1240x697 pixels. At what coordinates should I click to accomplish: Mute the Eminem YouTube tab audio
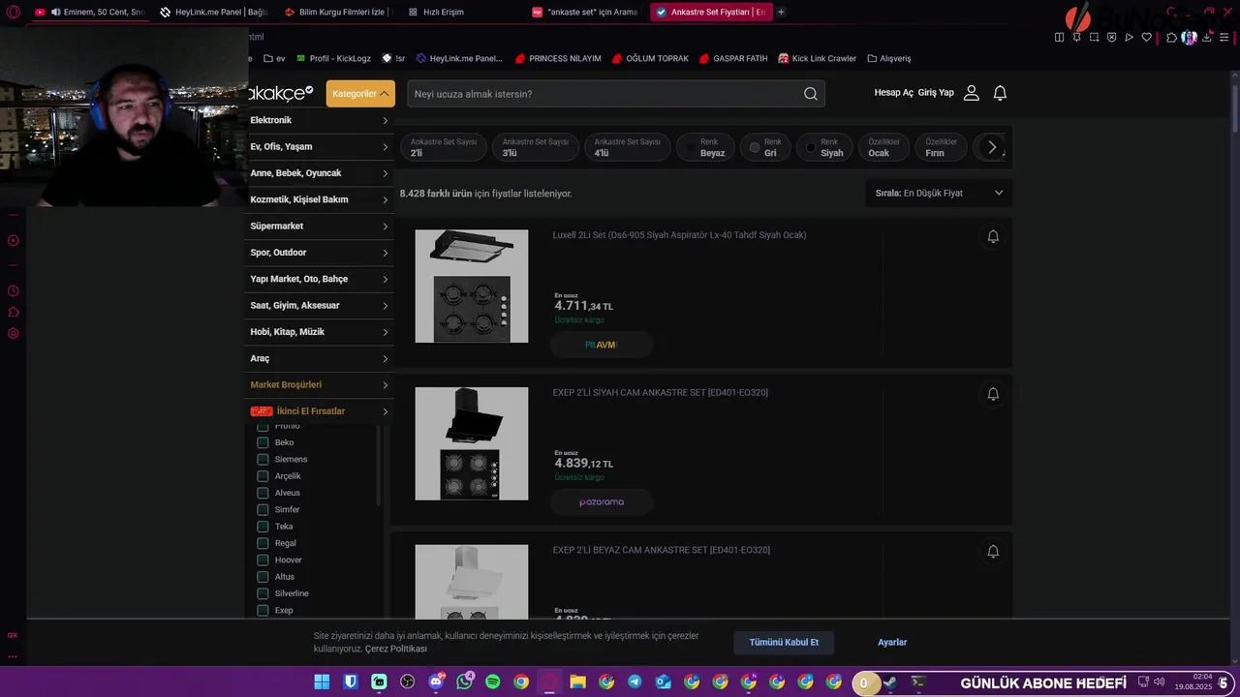tap(55, 13)
